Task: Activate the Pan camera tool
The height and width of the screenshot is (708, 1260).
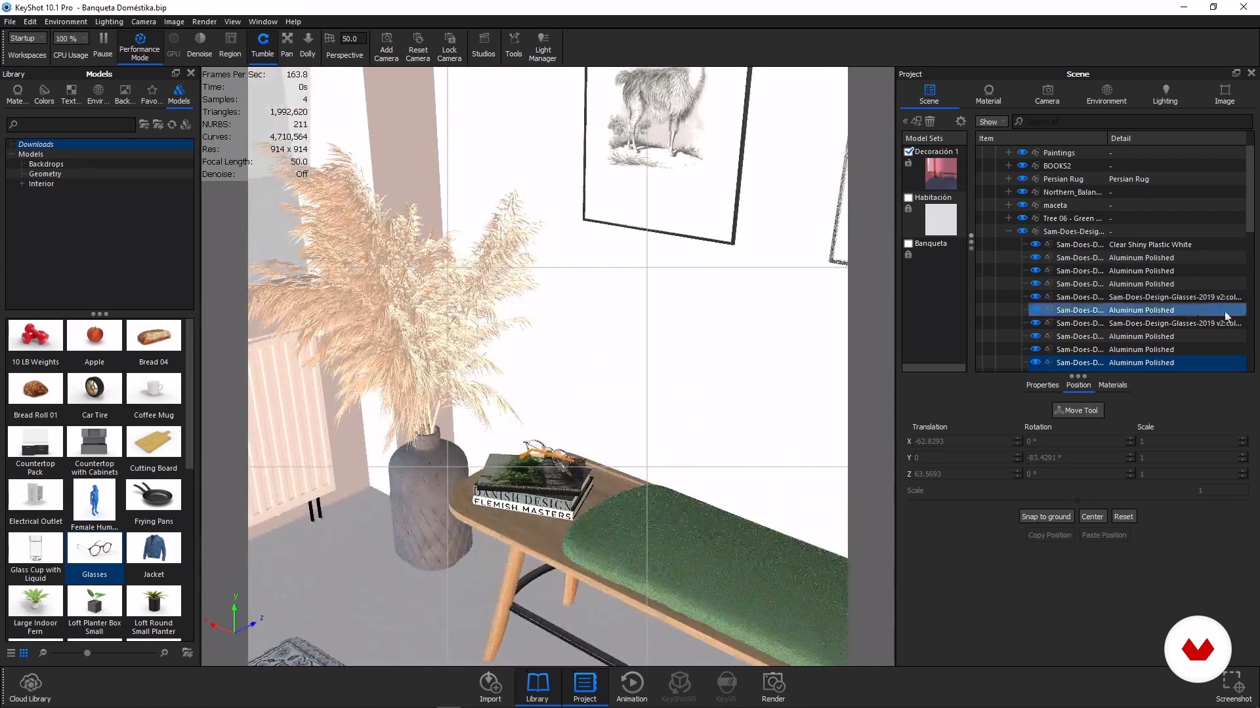Action: click(x=287, y=46)
